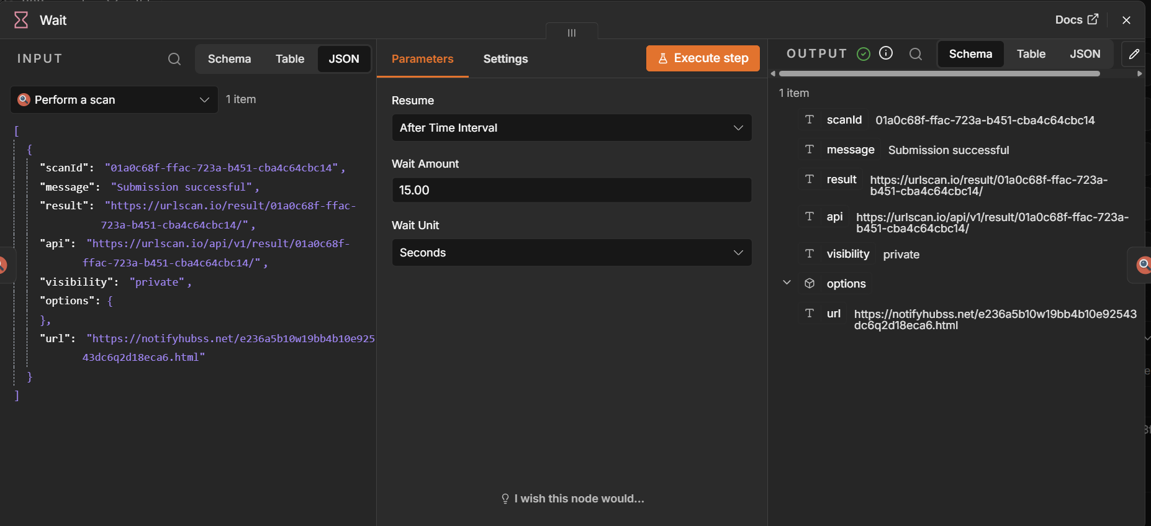Open the Resume dropdown

(x=572, y=128)
